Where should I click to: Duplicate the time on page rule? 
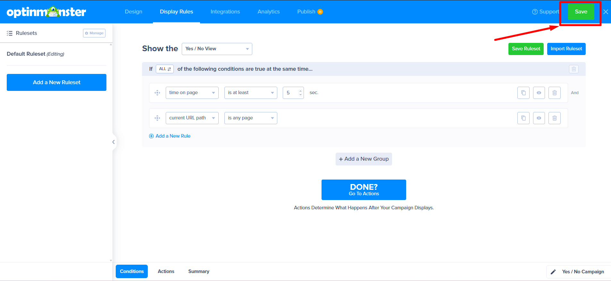tap(523, 93)
